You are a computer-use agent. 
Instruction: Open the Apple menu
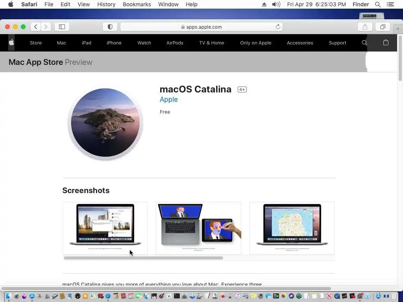click(x=11, y=4)
